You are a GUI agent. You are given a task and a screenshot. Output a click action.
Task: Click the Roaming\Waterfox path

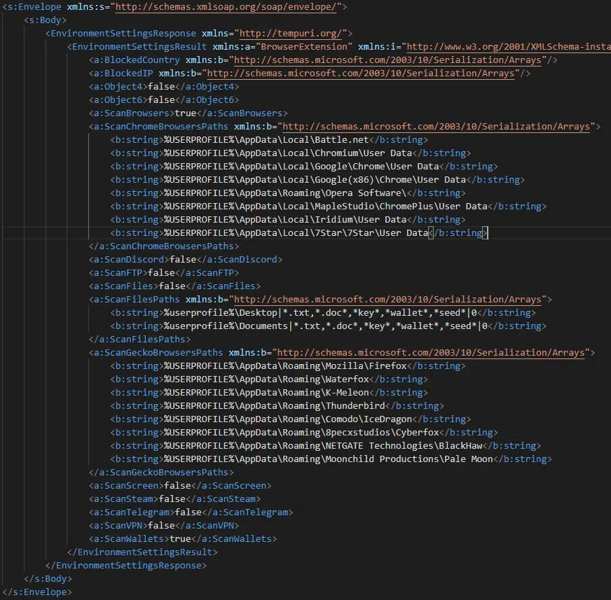[x=266, y=379]
